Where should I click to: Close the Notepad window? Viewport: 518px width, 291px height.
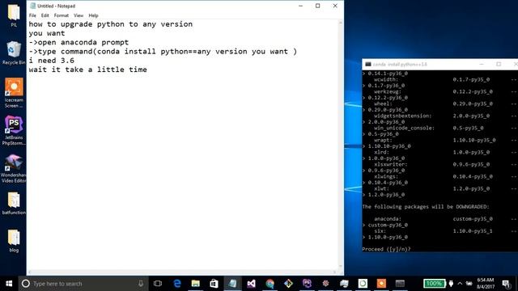(x=335, y=6)
